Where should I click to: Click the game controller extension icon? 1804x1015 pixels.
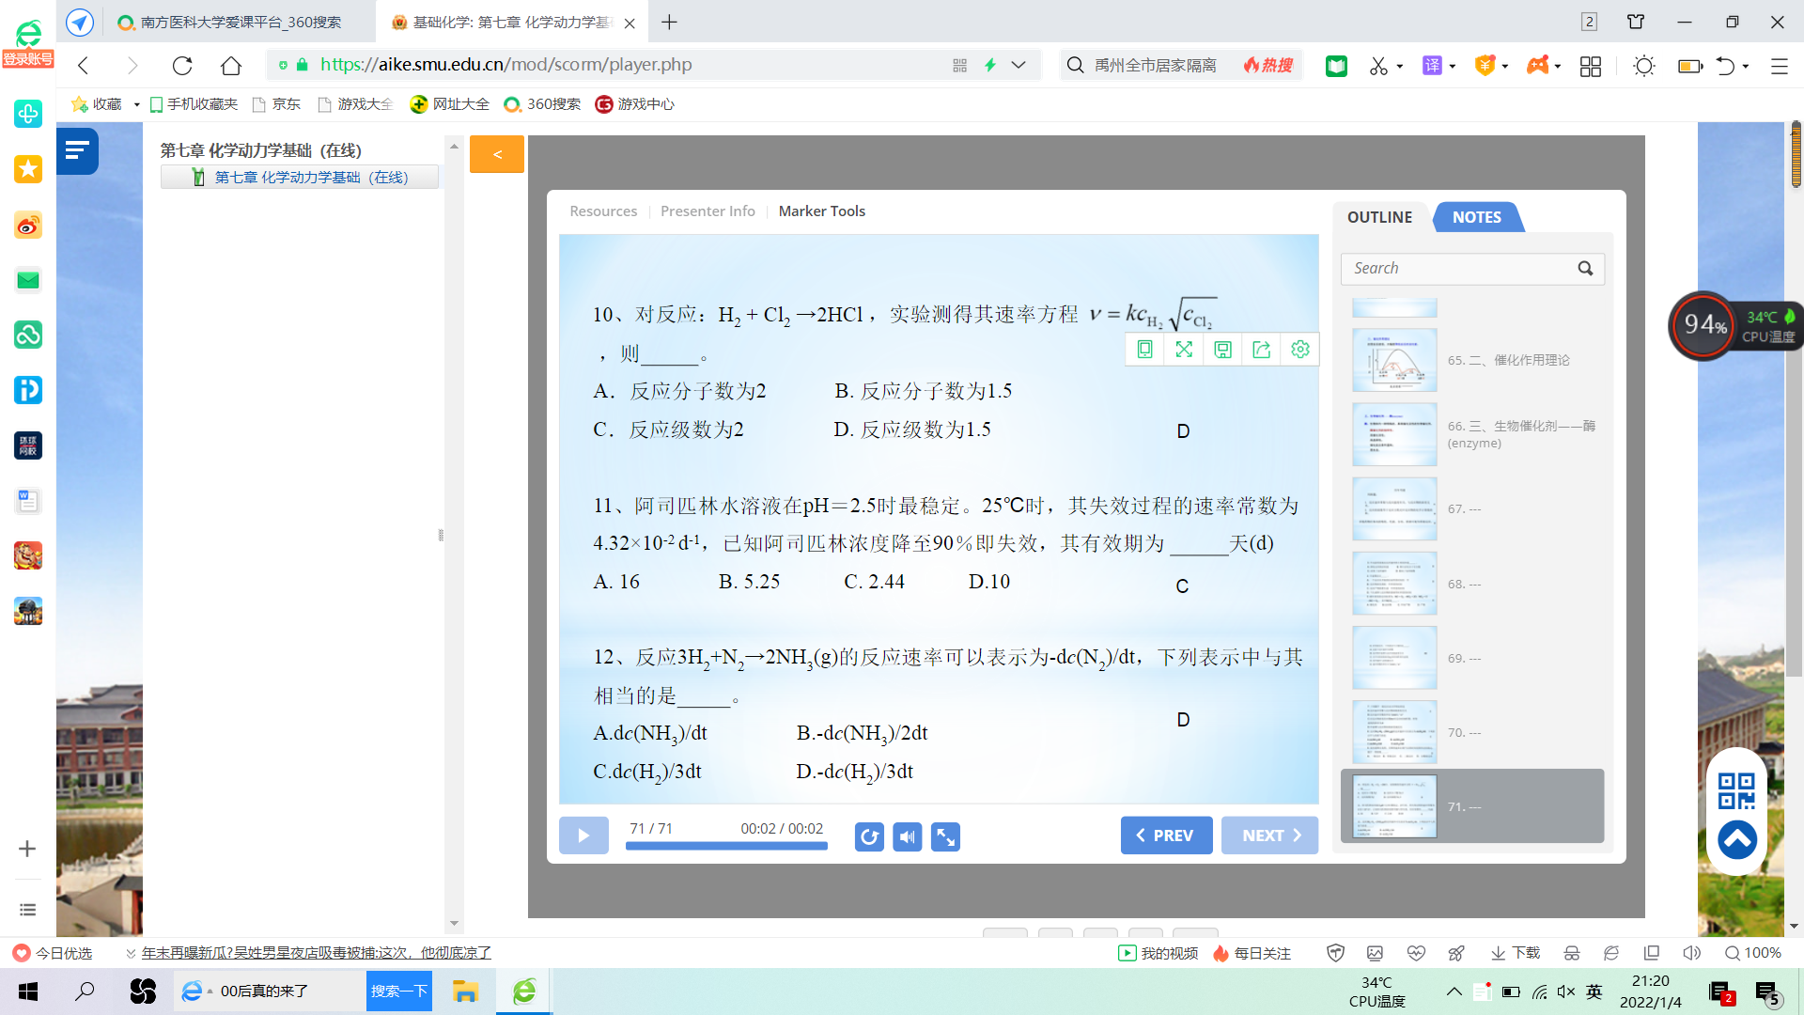[x=1537, y=65]
